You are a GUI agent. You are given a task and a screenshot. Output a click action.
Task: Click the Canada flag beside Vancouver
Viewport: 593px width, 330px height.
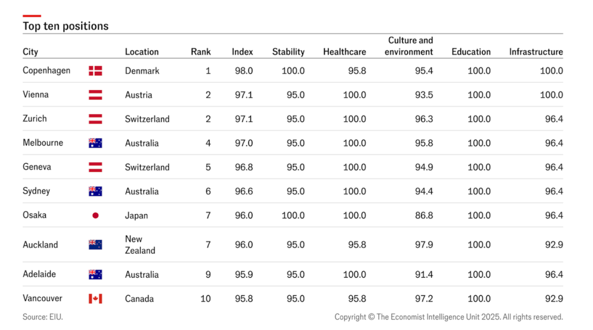(x=95, y=299)
